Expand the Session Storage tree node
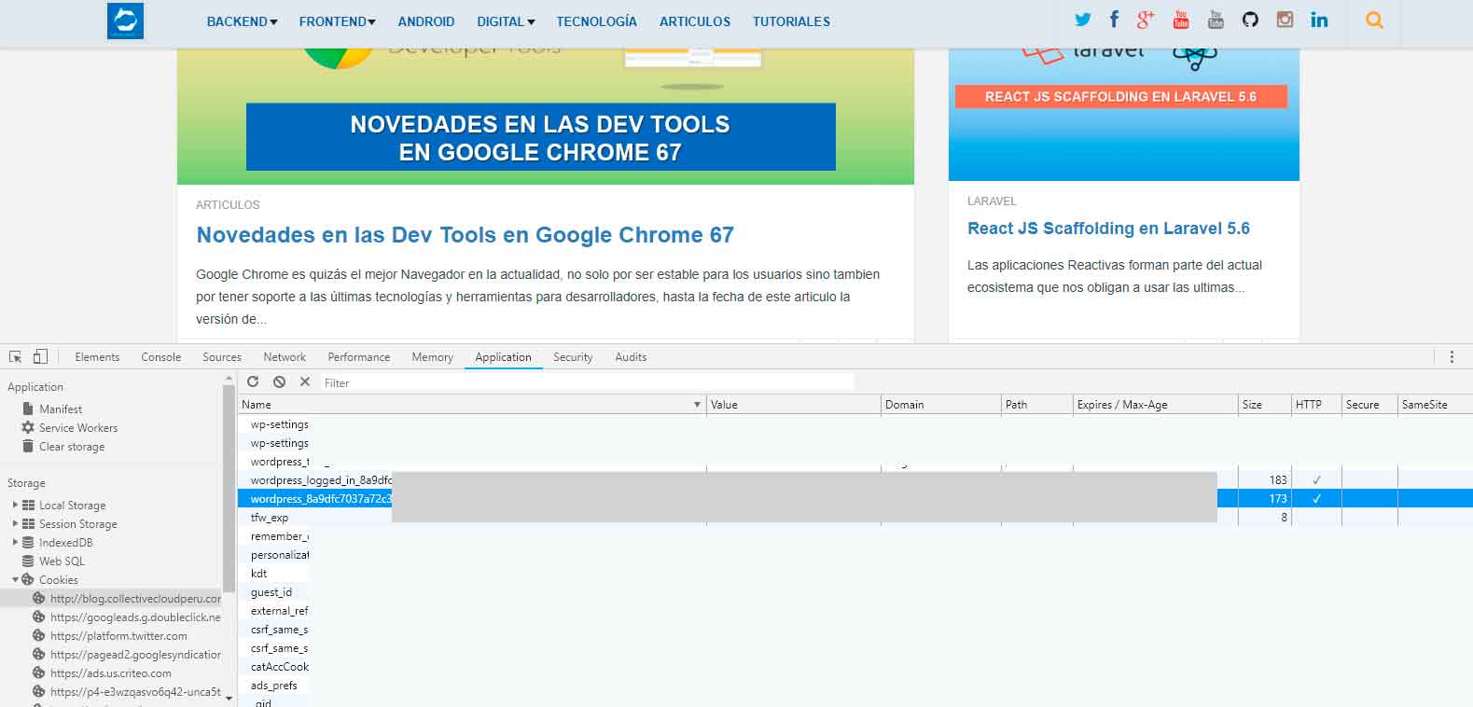1473x707 pixels. click(15, 523)
